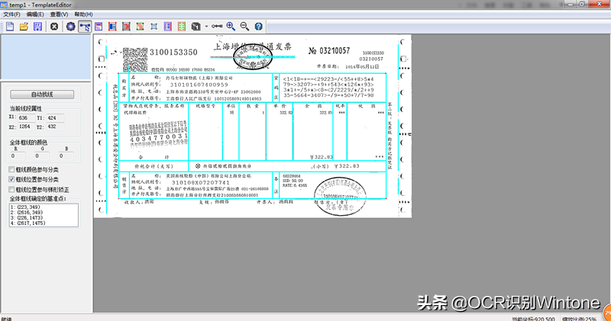Click the gray page number one icon
611x321 pixels.
[x=196, y=27]
